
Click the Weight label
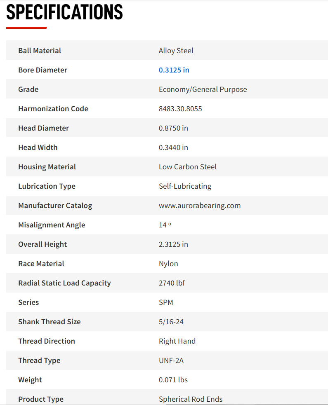point(30,380)
